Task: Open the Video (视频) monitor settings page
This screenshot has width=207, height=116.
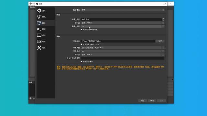Action: [x=45, y=35]
